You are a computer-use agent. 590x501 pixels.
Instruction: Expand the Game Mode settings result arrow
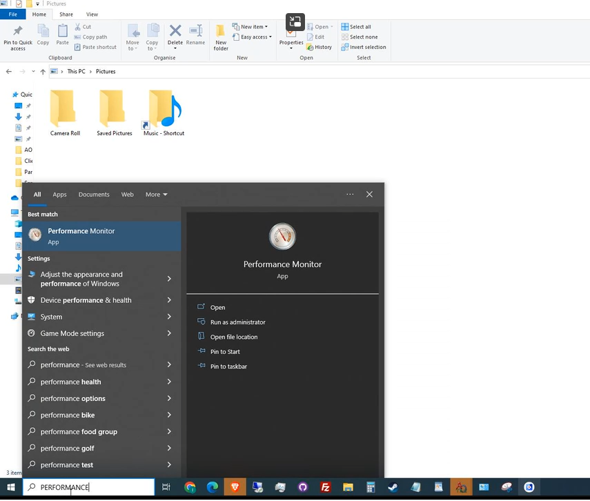[x=169, y=333]
